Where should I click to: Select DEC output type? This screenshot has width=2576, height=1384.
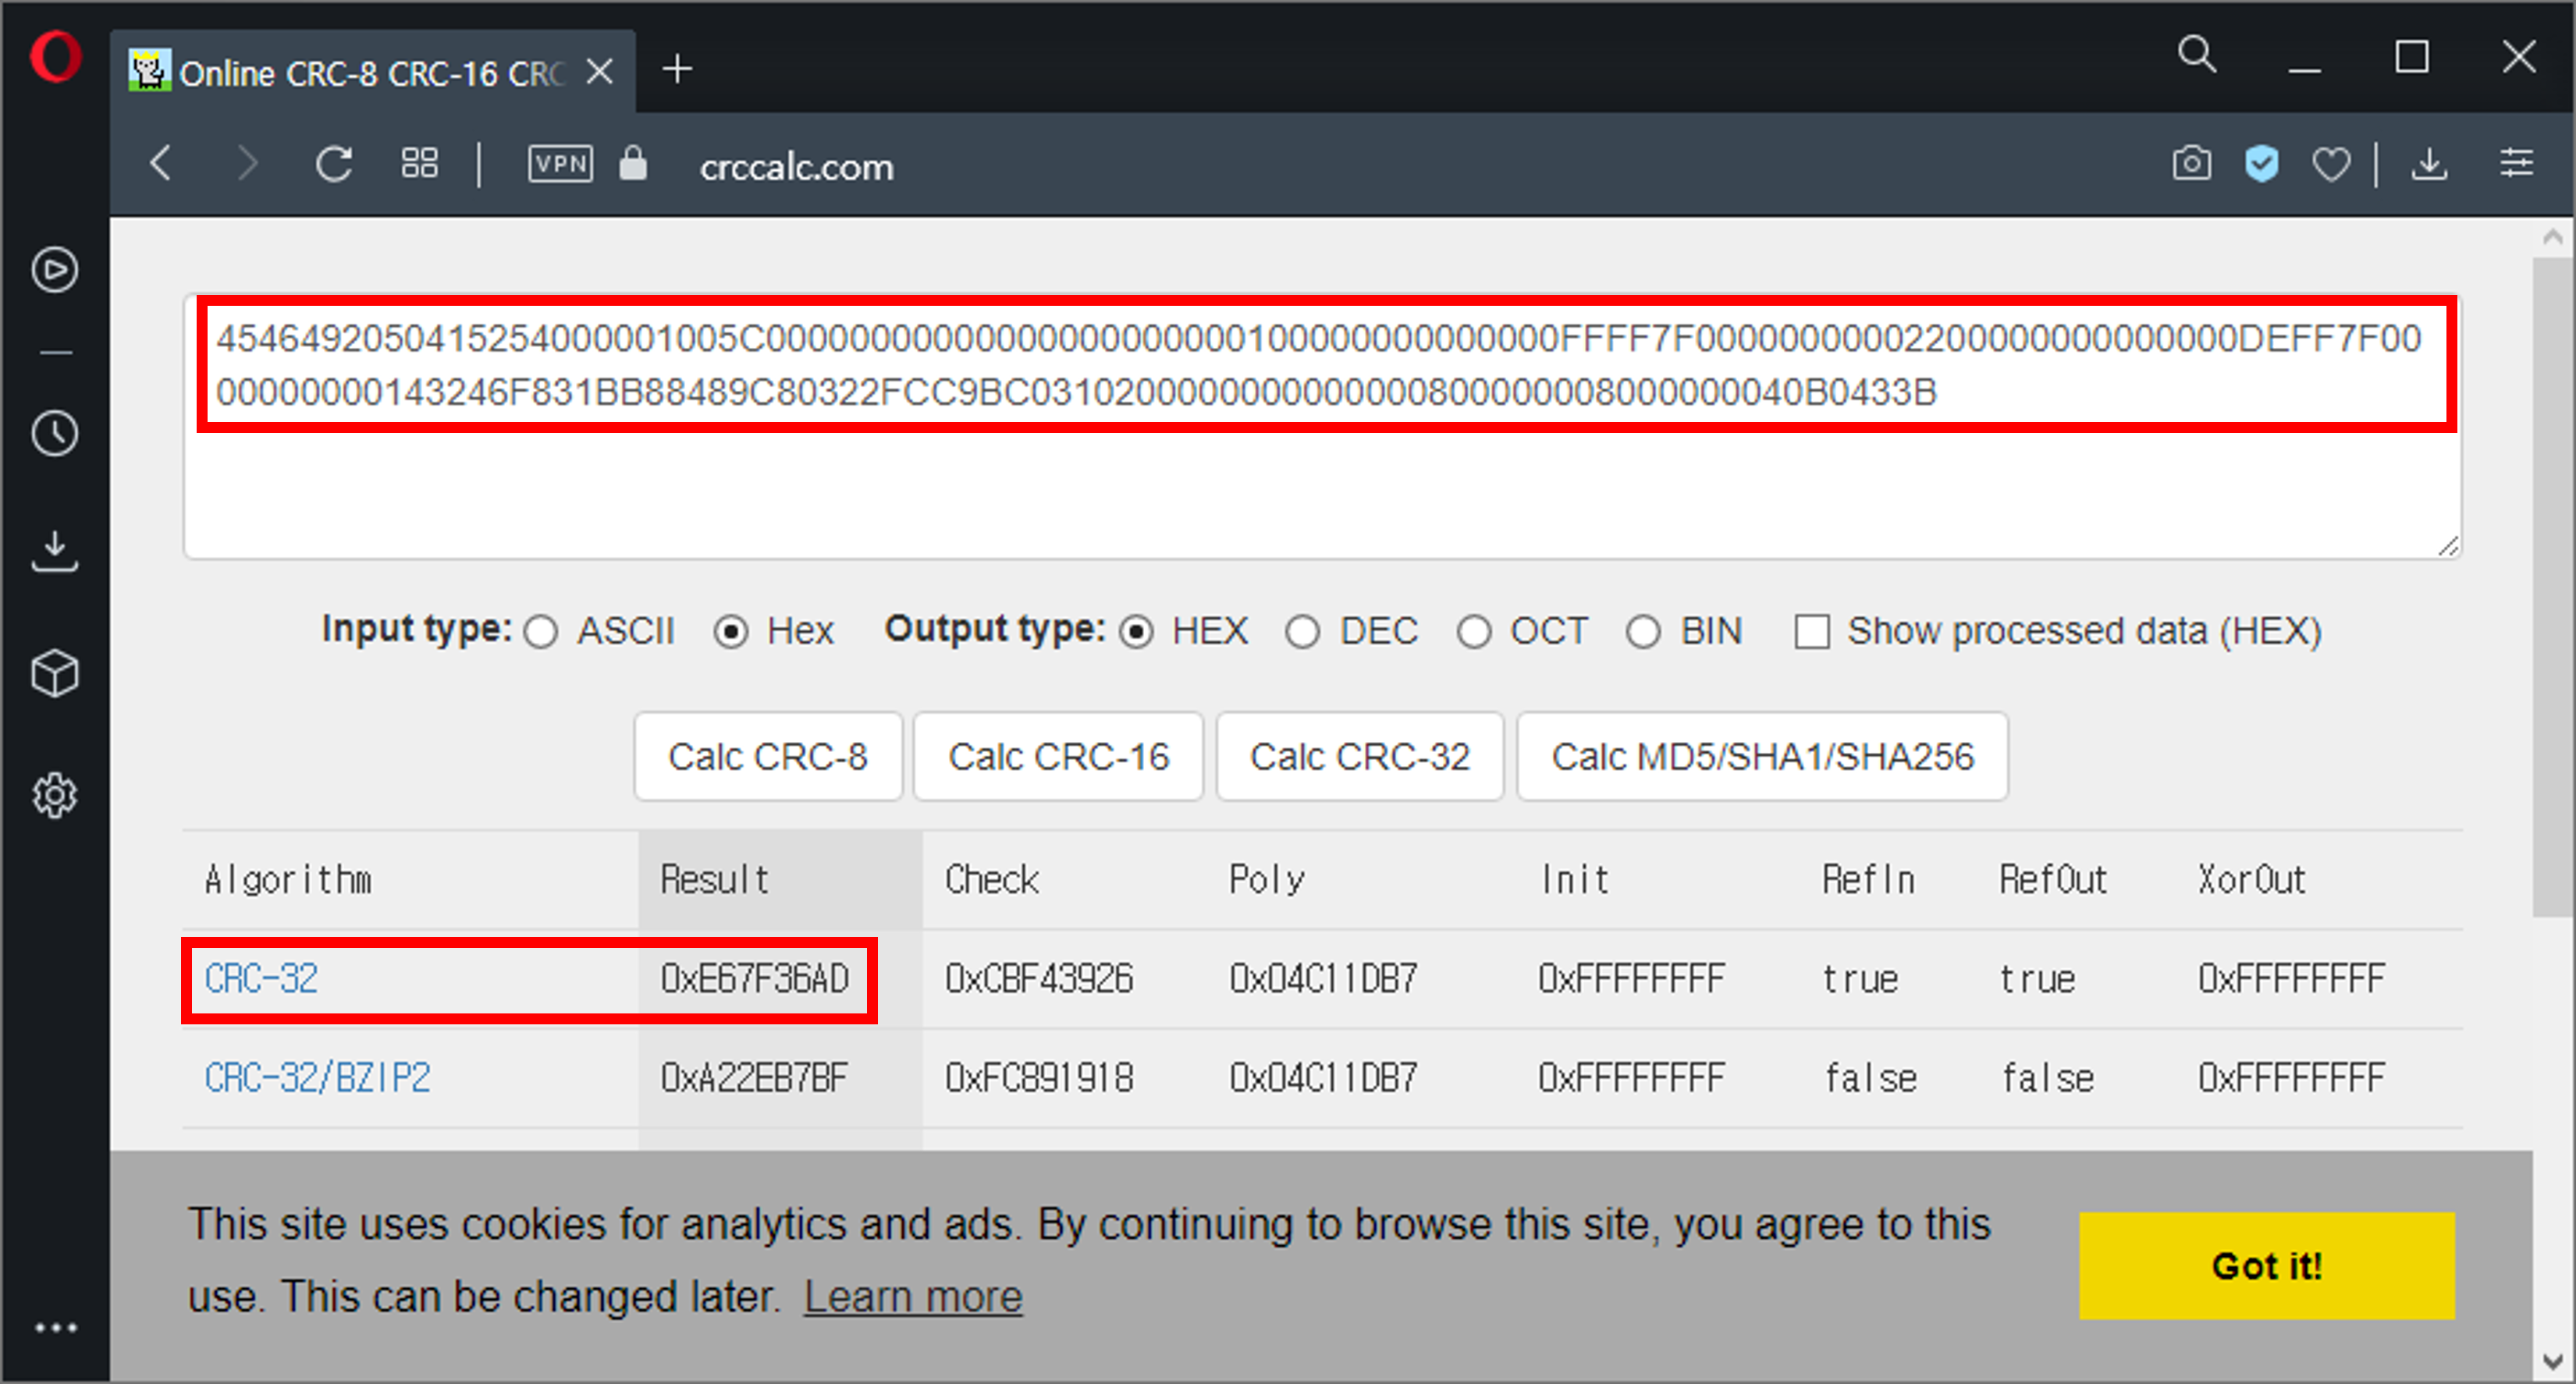(1302, 632)
